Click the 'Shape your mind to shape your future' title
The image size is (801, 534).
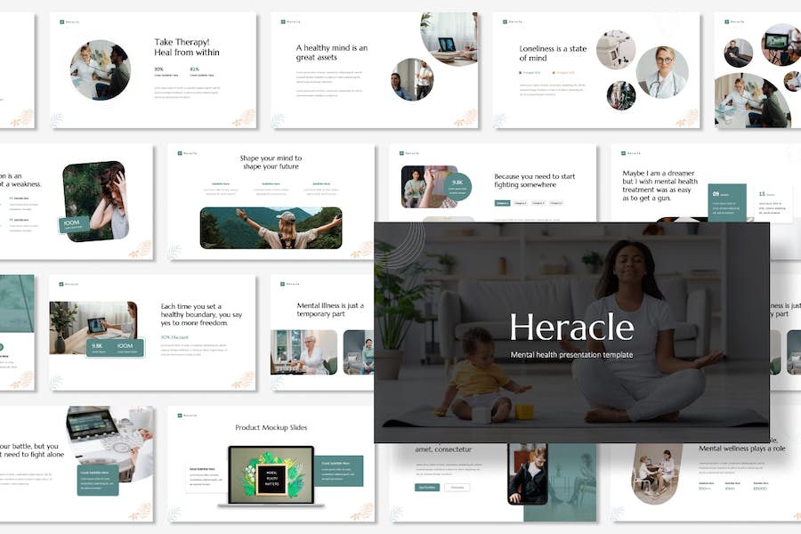click(271, 162)
